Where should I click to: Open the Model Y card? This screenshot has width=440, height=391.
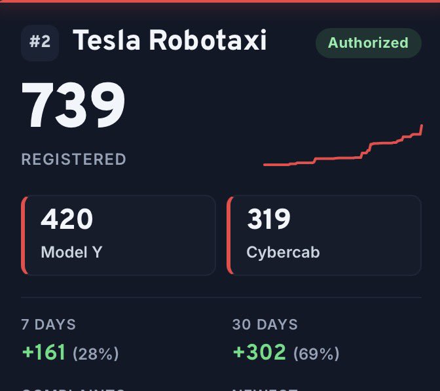[119, 235]
